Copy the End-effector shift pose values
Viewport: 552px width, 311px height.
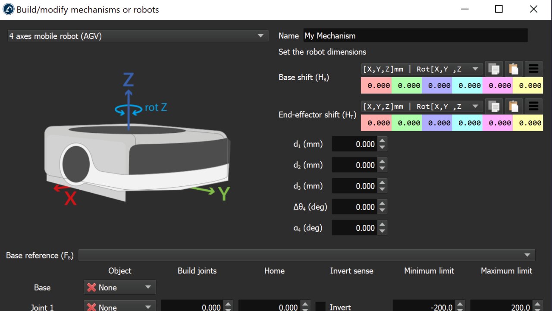(494, 106)
